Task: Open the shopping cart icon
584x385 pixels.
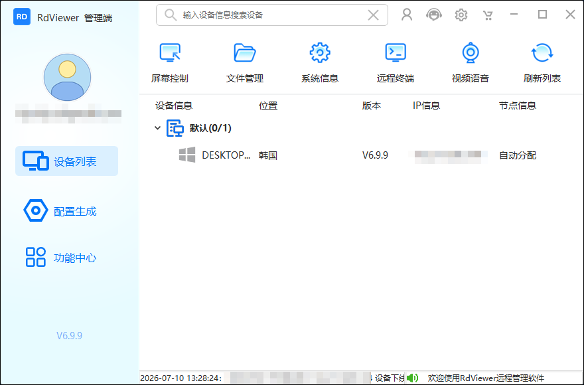Action: point(488,15)
